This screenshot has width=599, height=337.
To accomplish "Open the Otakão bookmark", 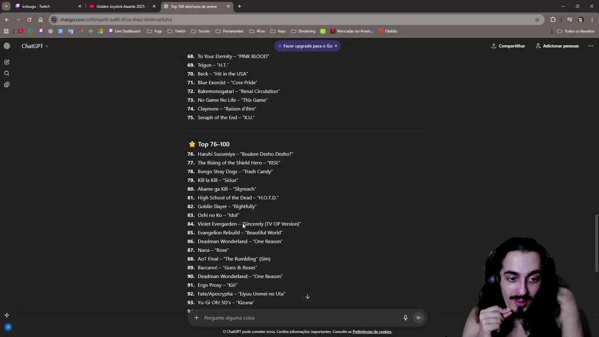I will (x=388, y=31).
